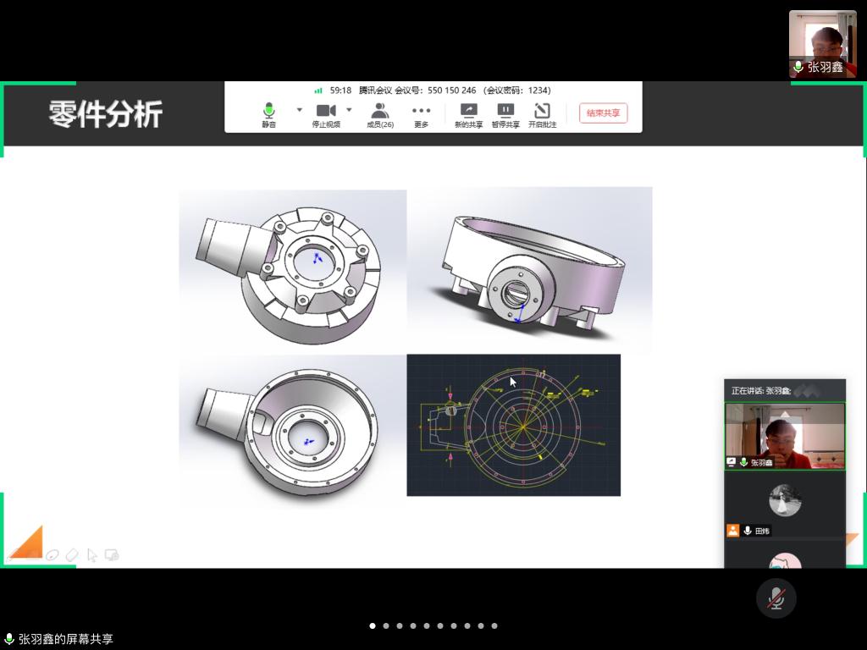Start a 新的共享 new share

(468, 112)
